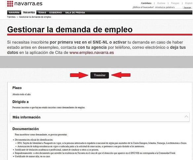Collapse the 'Más información' section chevron
The height and width of the screenshot is (160, 193).
point(186,117)
